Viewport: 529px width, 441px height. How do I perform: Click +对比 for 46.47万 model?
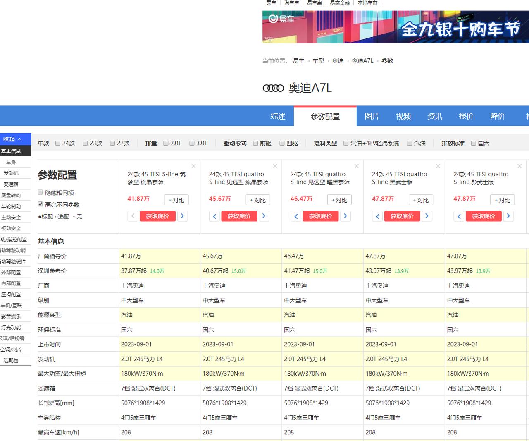[x=339, y=200]
